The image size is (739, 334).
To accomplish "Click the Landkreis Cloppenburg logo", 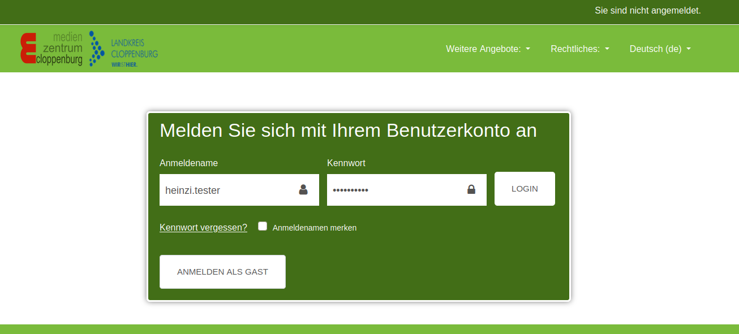I will coord(123,49).
